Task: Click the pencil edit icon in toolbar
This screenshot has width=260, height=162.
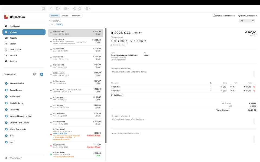Action: click(x=51, y=9)
